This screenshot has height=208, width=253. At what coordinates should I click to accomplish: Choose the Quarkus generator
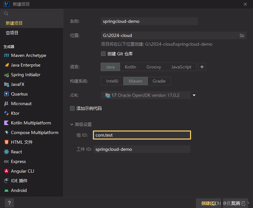coord(32,94)
